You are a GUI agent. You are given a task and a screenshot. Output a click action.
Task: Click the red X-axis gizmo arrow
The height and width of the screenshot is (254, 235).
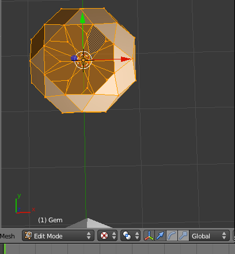126,59
